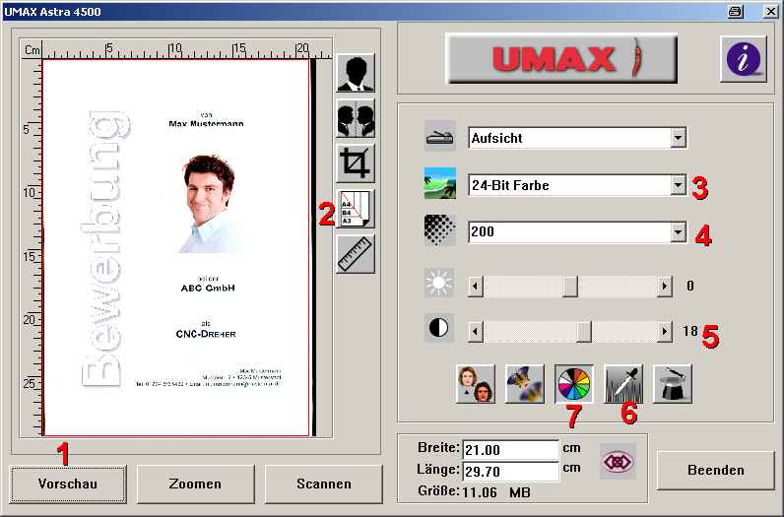This screenshot has height=517, width=784.
Task: Expand the 24-Bit Farbe colour mode dropdown
Action: [x=678, y=185]
